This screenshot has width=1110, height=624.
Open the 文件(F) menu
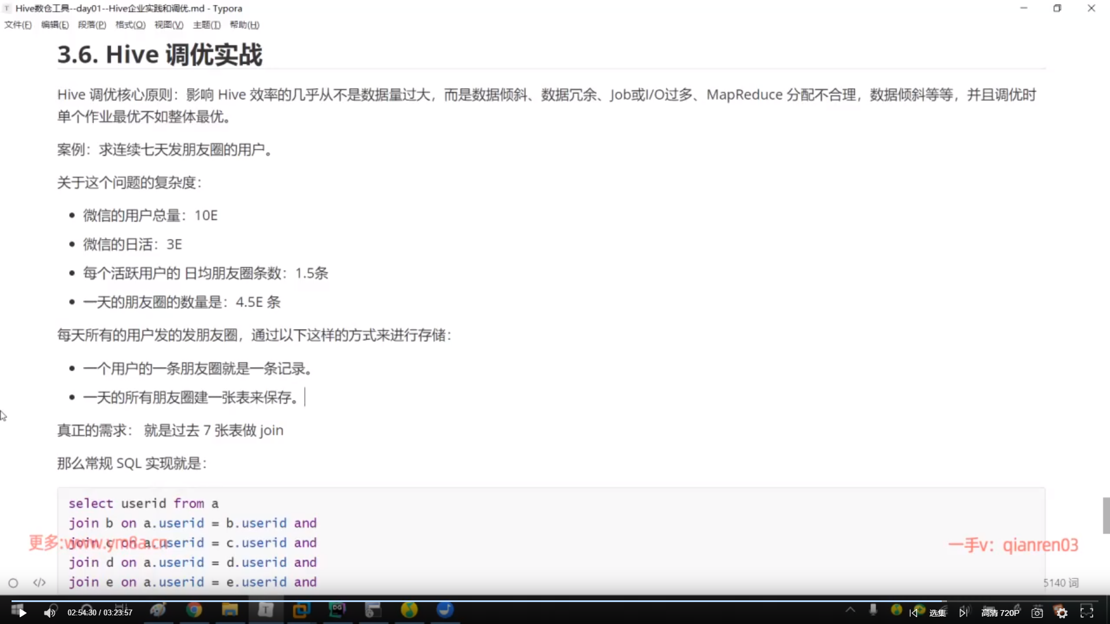click(x=18, y=25)
